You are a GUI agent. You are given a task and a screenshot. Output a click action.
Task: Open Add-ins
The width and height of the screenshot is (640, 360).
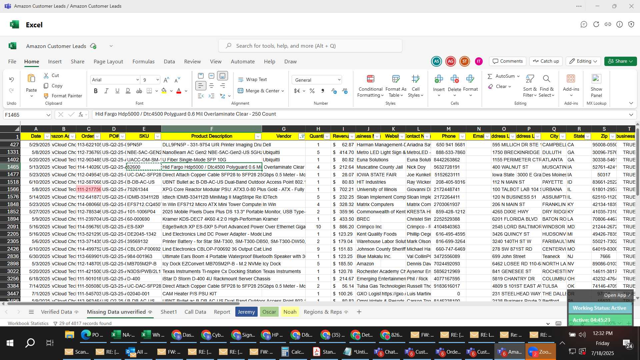click(x=571, y=86)
